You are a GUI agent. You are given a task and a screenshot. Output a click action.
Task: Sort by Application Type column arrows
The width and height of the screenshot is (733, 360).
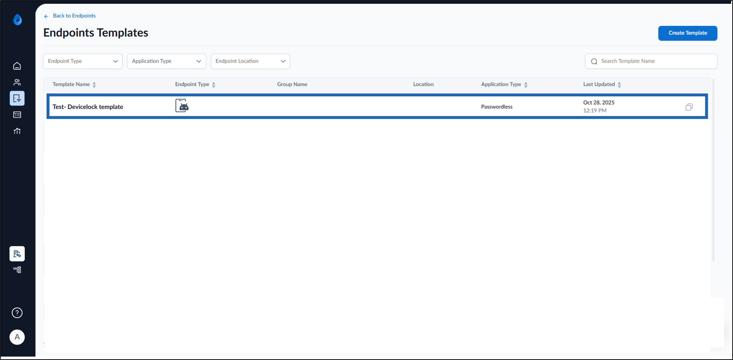526,85
